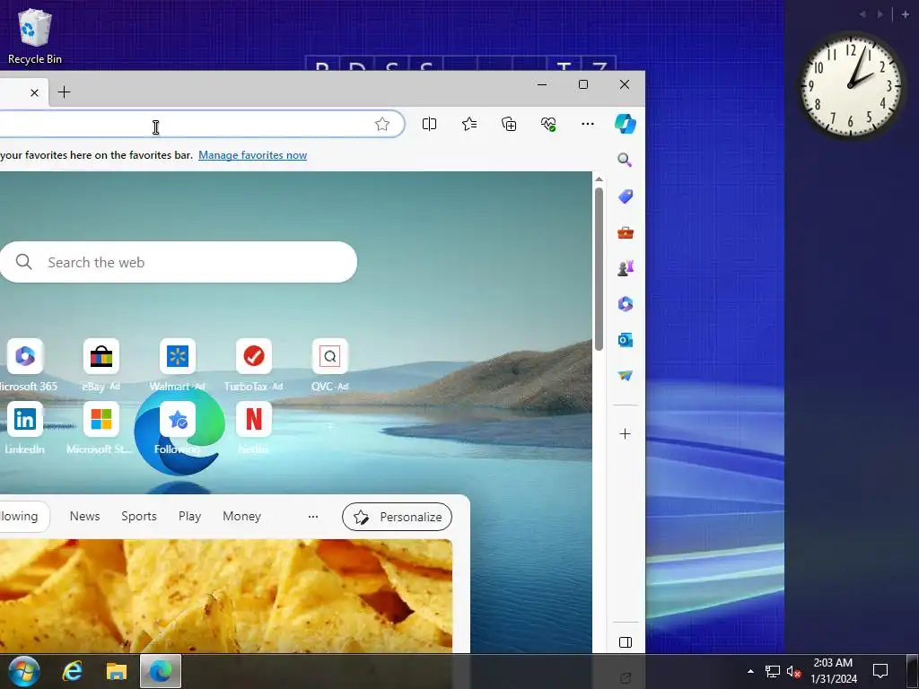The height and width of the screenshot is (689, 919).
Task: Click the Personalize button
Action: [x=397, y=517]
